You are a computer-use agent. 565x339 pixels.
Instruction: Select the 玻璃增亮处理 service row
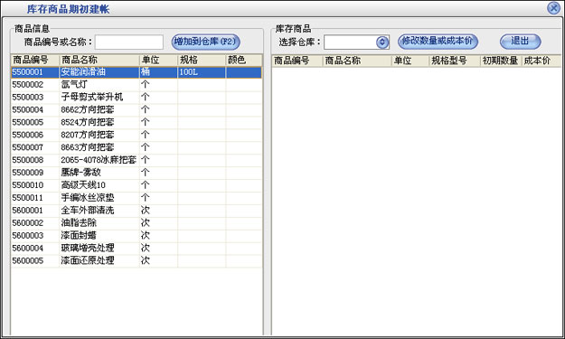(x=137, y=248)
